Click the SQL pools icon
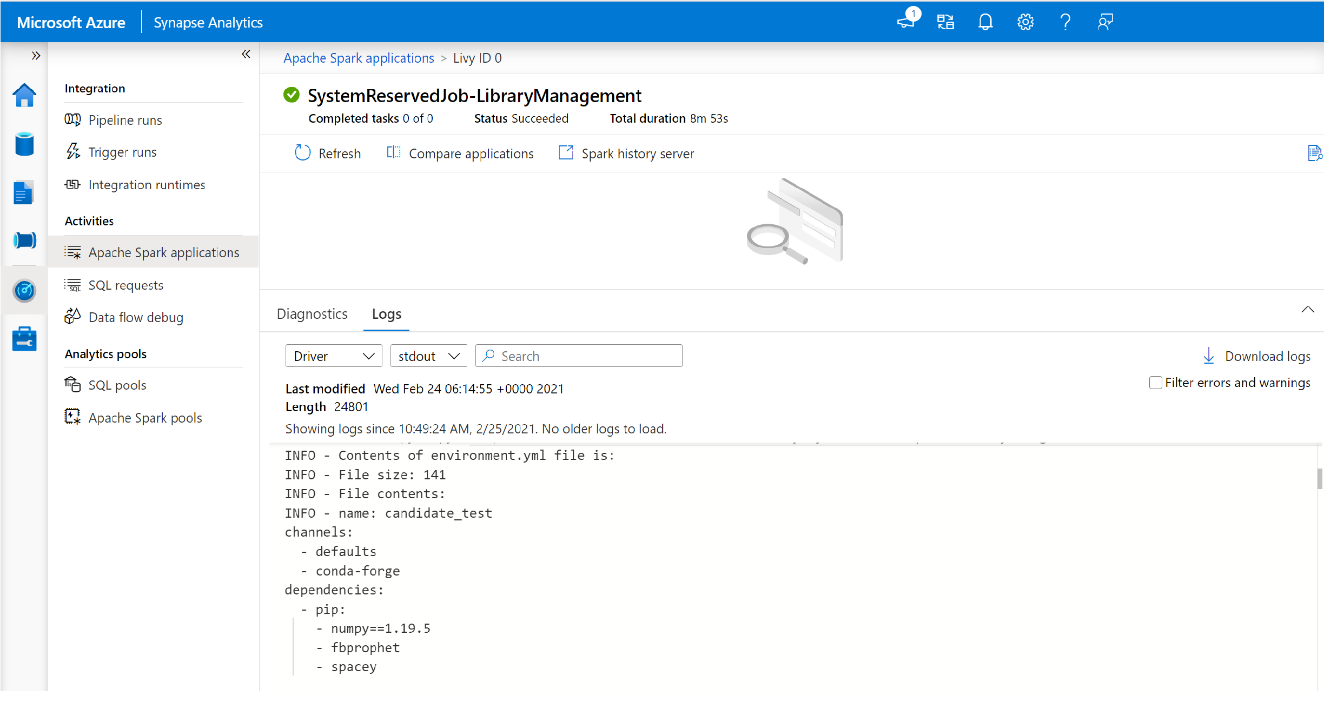 click(x=72, y=384)
